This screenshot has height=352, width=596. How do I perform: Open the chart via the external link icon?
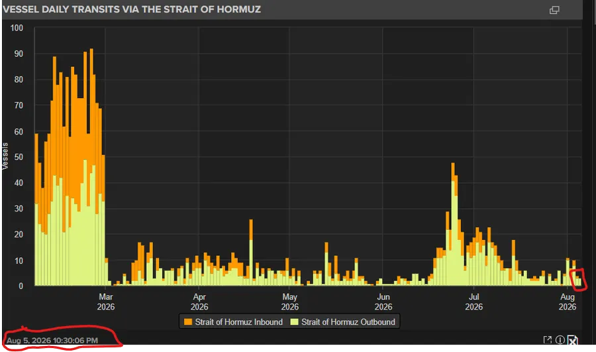(x=548, y=340)
